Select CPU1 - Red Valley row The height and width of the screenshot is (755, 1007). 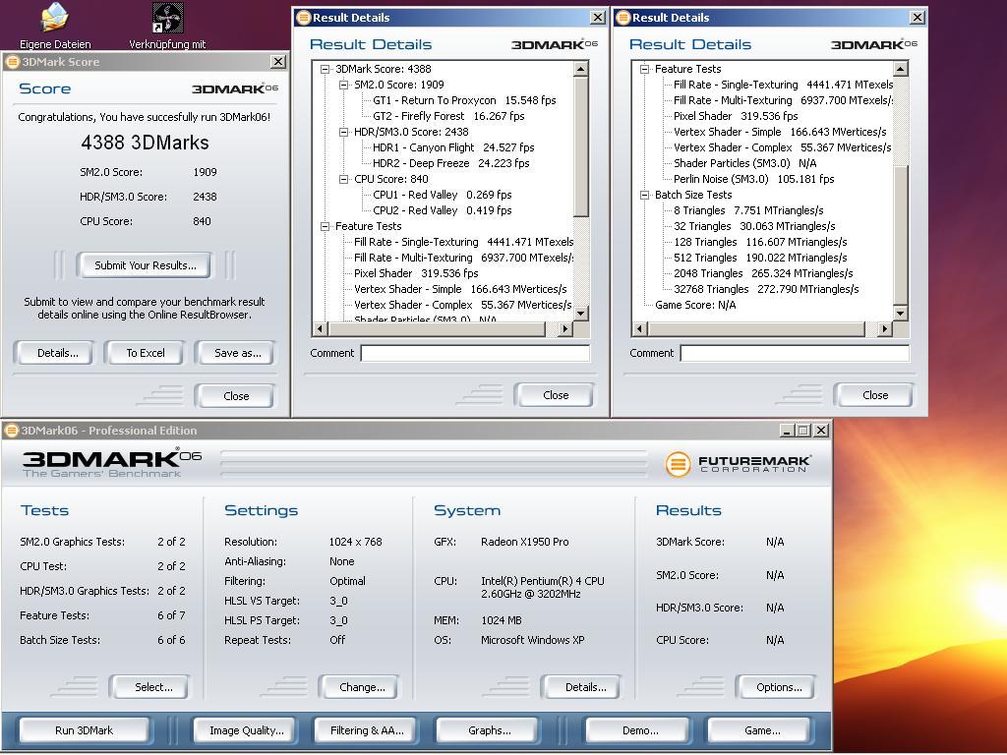pyautogui.click(x=442, y=195)
